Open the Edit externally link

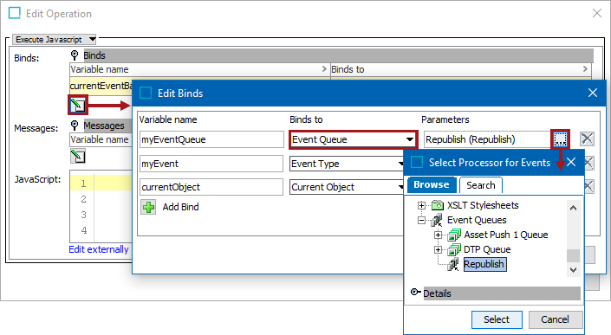tap(99, 249)
